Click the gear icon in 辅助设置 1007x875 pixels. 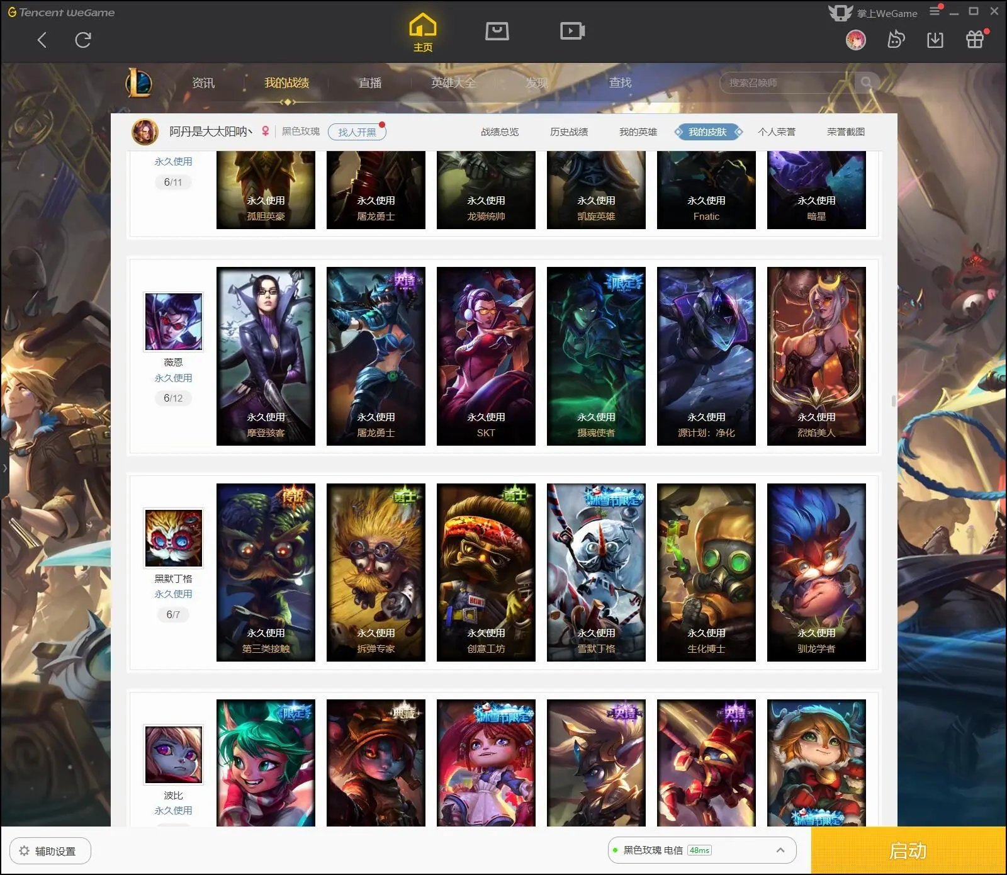pos(24,851)
